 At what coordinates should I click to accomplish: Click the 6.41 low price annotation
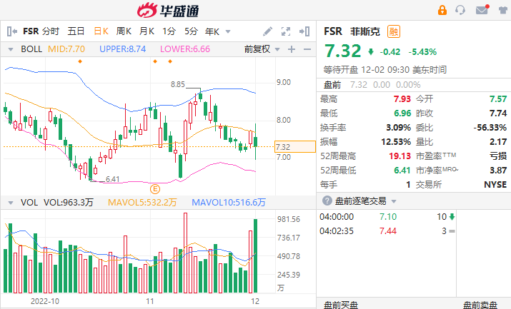click(x=113, y=179)
